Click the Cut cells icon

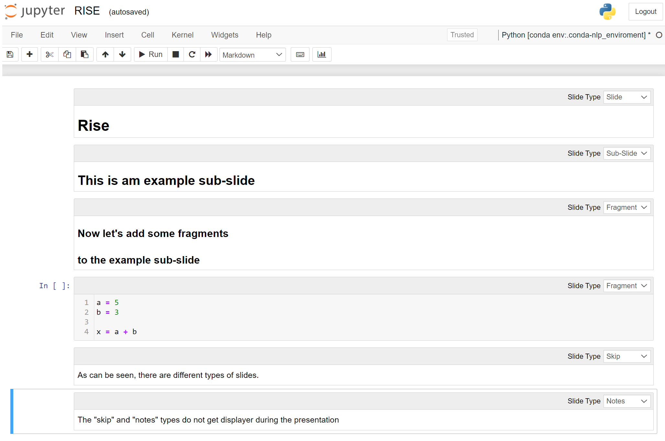pyautogui.click(x=48, y=54)
